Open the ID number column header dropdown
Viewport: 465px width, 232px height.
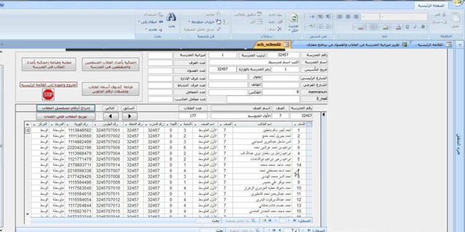[67, 124]
